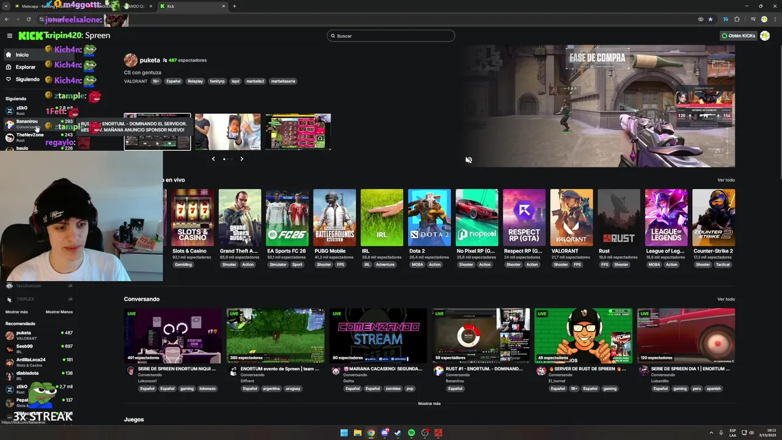Open the Slots & Casino category

coord(192,218)
